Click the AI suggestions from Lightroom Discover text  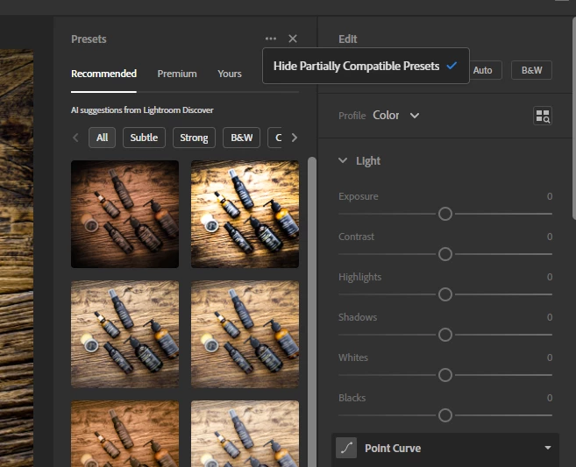coord(142,110)
